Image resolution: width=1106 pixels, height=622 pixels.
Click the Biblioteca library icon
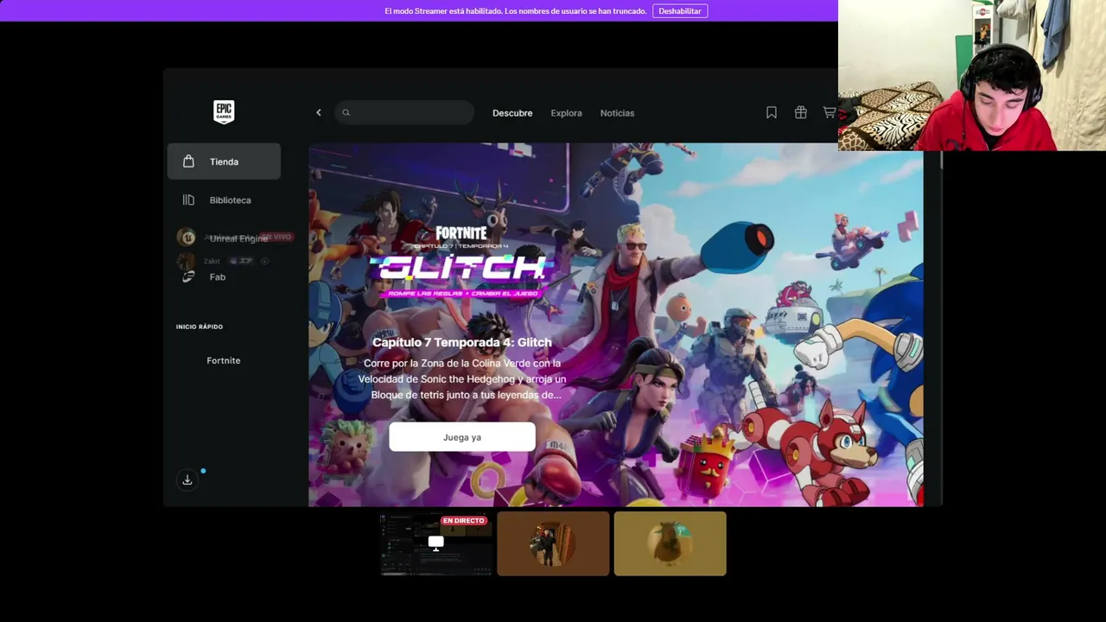[188, 200]
